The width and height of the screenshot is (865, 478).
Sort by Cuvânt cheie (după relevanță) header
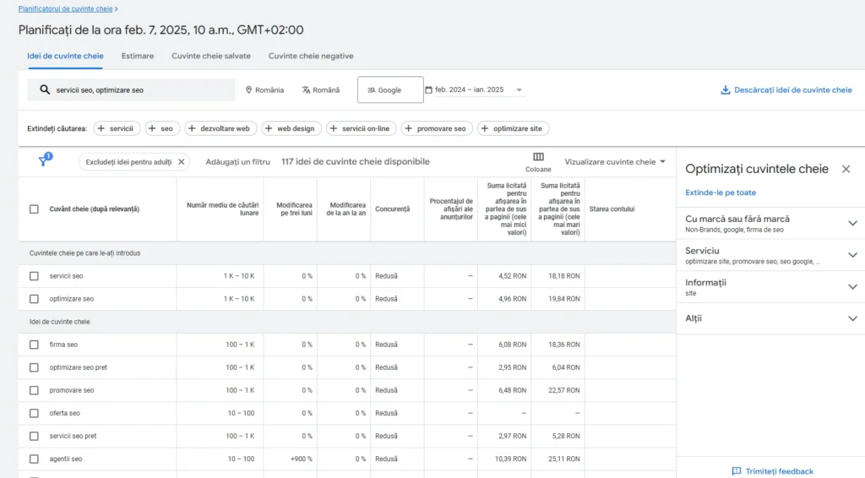click(x=95, y=209)
